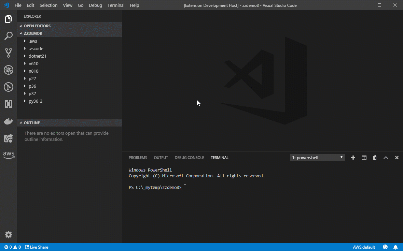Open the '1: powershell' terminal dropdown

tap(317, 157)
